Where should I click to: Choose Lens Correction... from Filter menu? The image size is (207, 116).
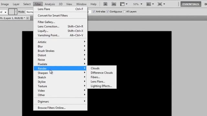click(60, 26)
